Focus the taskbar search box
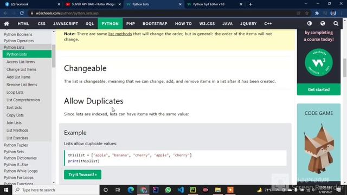 pos(56,190)
